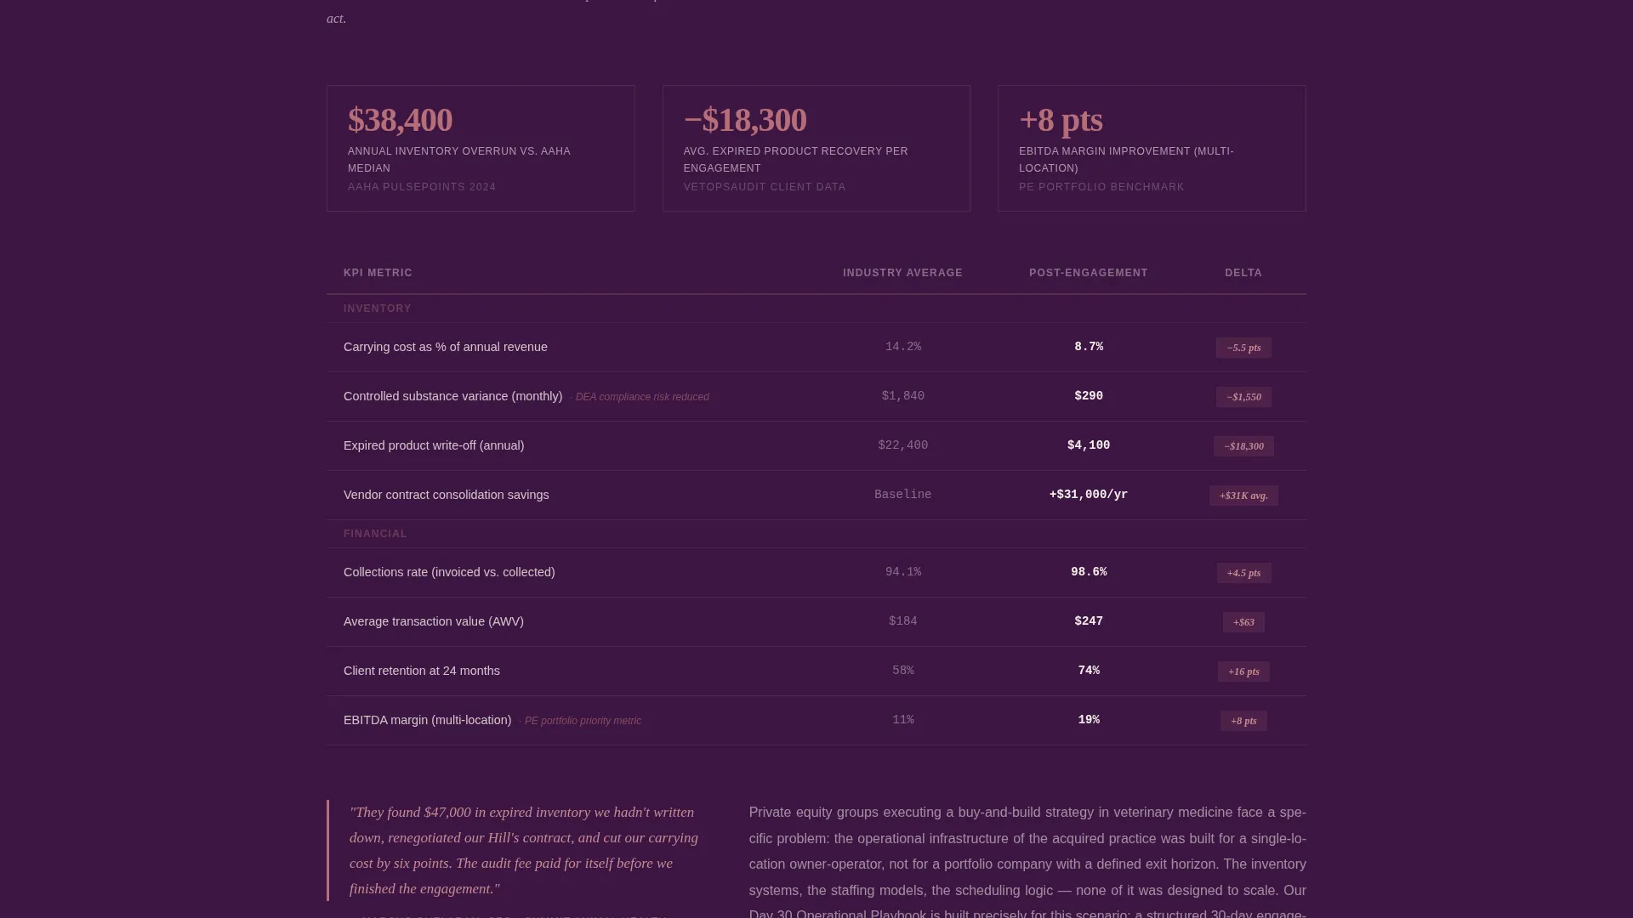Select 'EBITDA margin (multi-location)' row label
This screenshot has width=1633, height=918.
(428, 720)
